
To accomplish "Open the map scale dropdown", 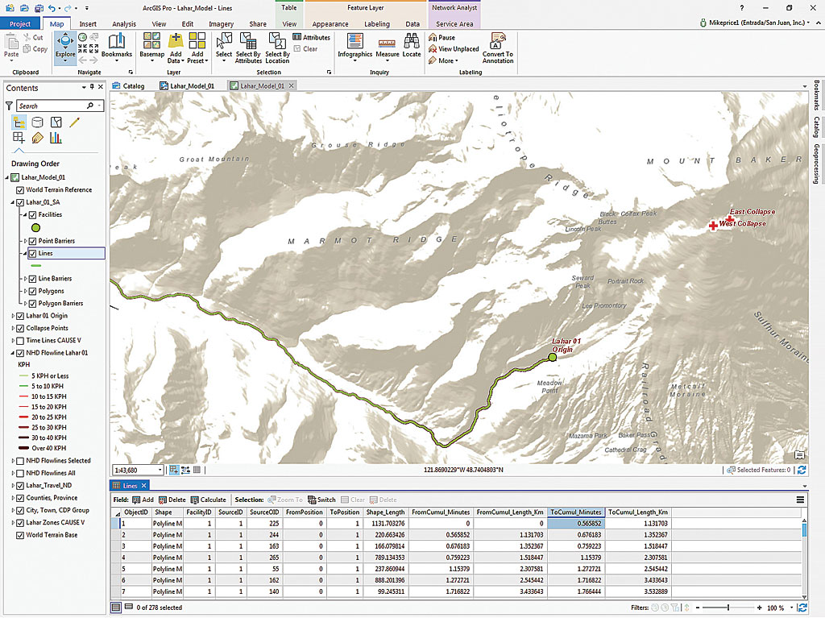I will [x=160, y=470].
